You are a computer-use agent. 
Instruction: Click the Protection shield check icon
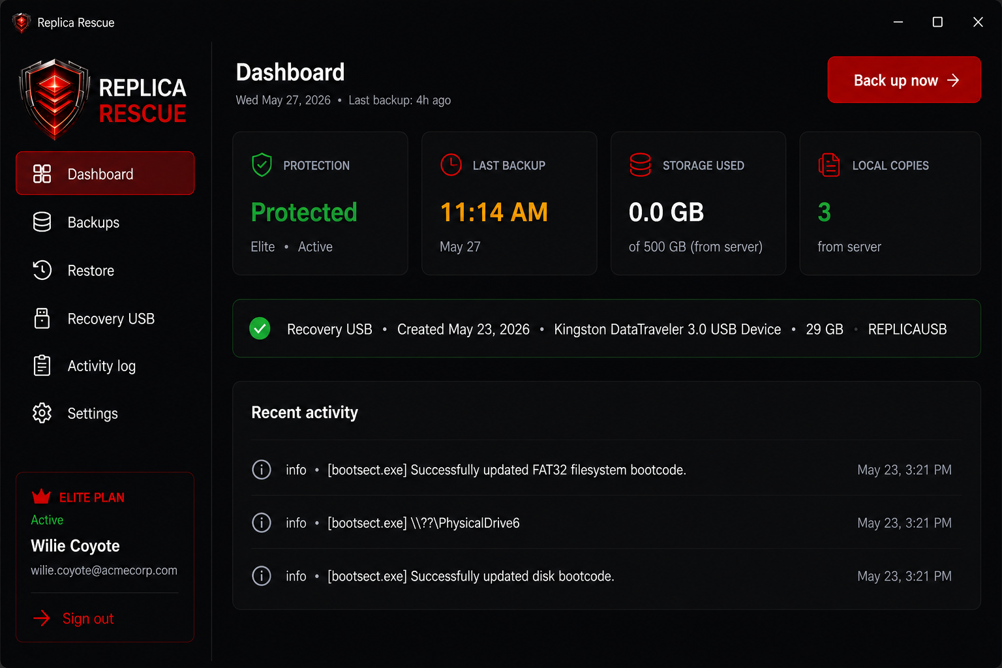coord(262,165)
